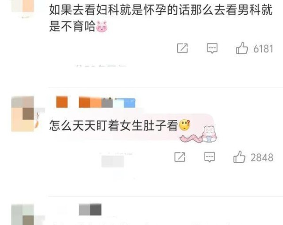
Task: Open the gray pixelated username at bottom
Action: [x=90, y=209]
